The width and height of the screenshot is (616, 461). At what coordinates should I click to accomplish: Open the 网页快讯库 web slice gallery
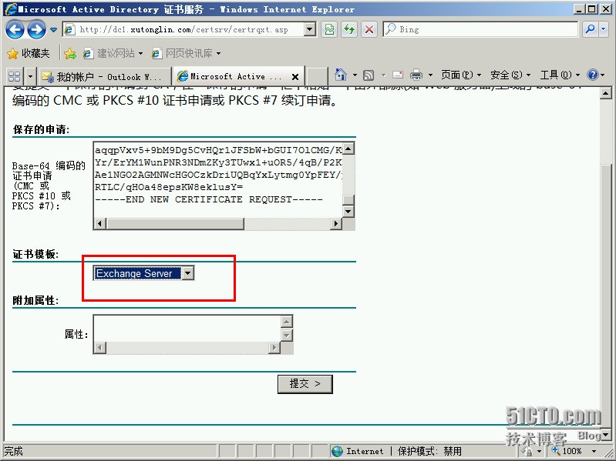187,53
